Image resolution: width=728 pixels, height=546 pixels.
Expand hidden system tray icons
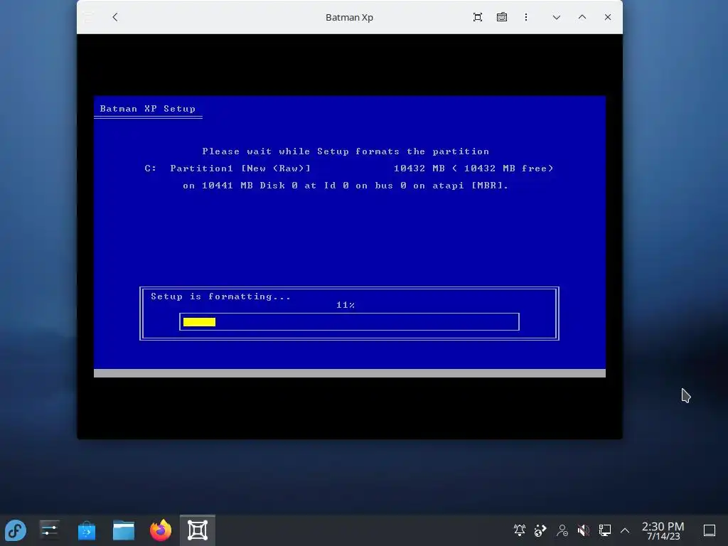625,530
